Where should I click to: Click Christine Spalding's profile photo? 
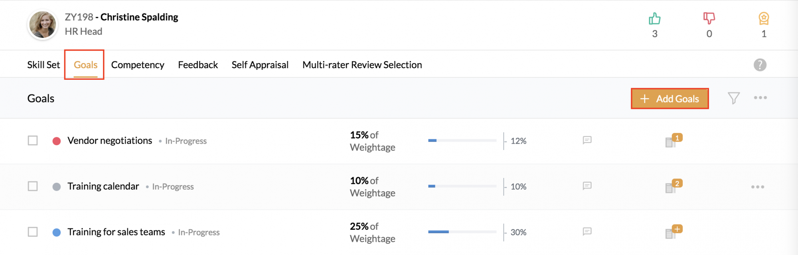(43, 24)
